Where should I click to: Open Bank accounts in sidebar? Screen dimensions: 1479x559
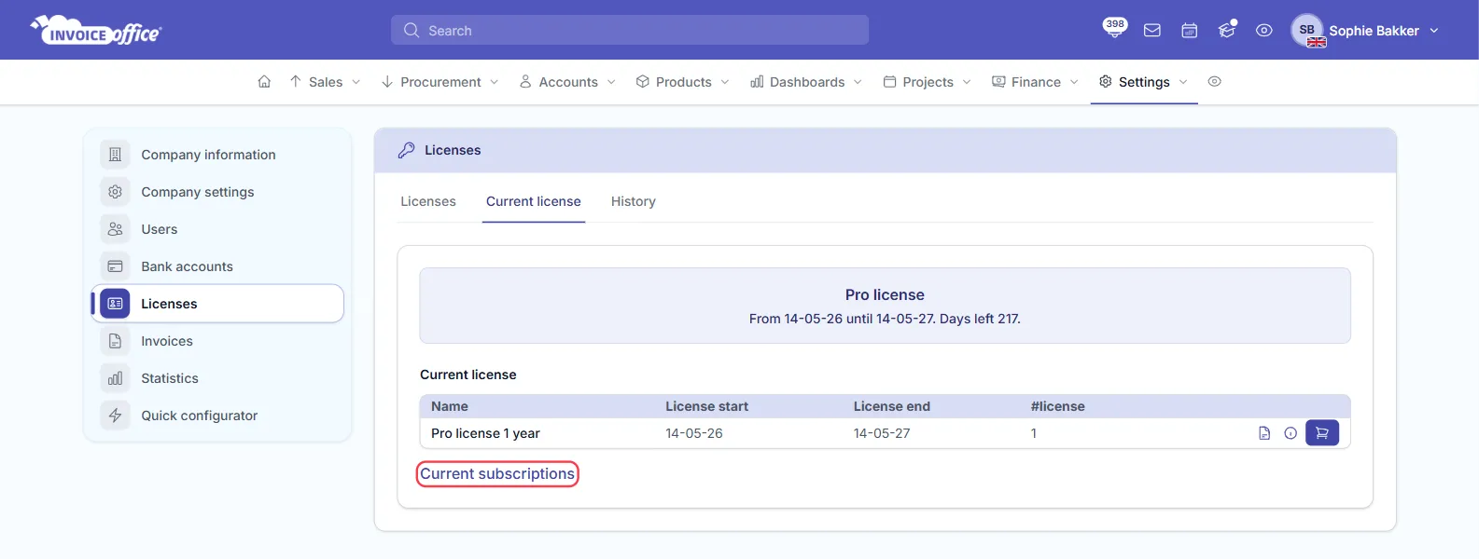pyautogui.click(x=187, y=266)
